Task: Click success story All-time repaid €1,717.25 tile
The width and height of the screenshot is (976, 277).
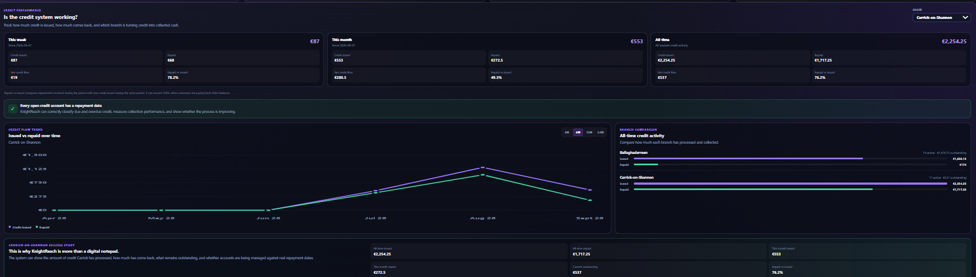Action: 668,251
